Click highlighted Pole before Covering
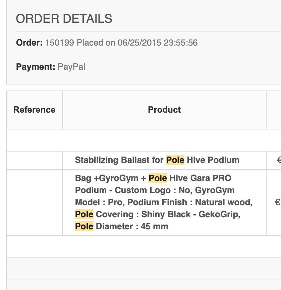The width and height of the screenshot is (281, 290). pyautogui.click(x=84, y=214)
